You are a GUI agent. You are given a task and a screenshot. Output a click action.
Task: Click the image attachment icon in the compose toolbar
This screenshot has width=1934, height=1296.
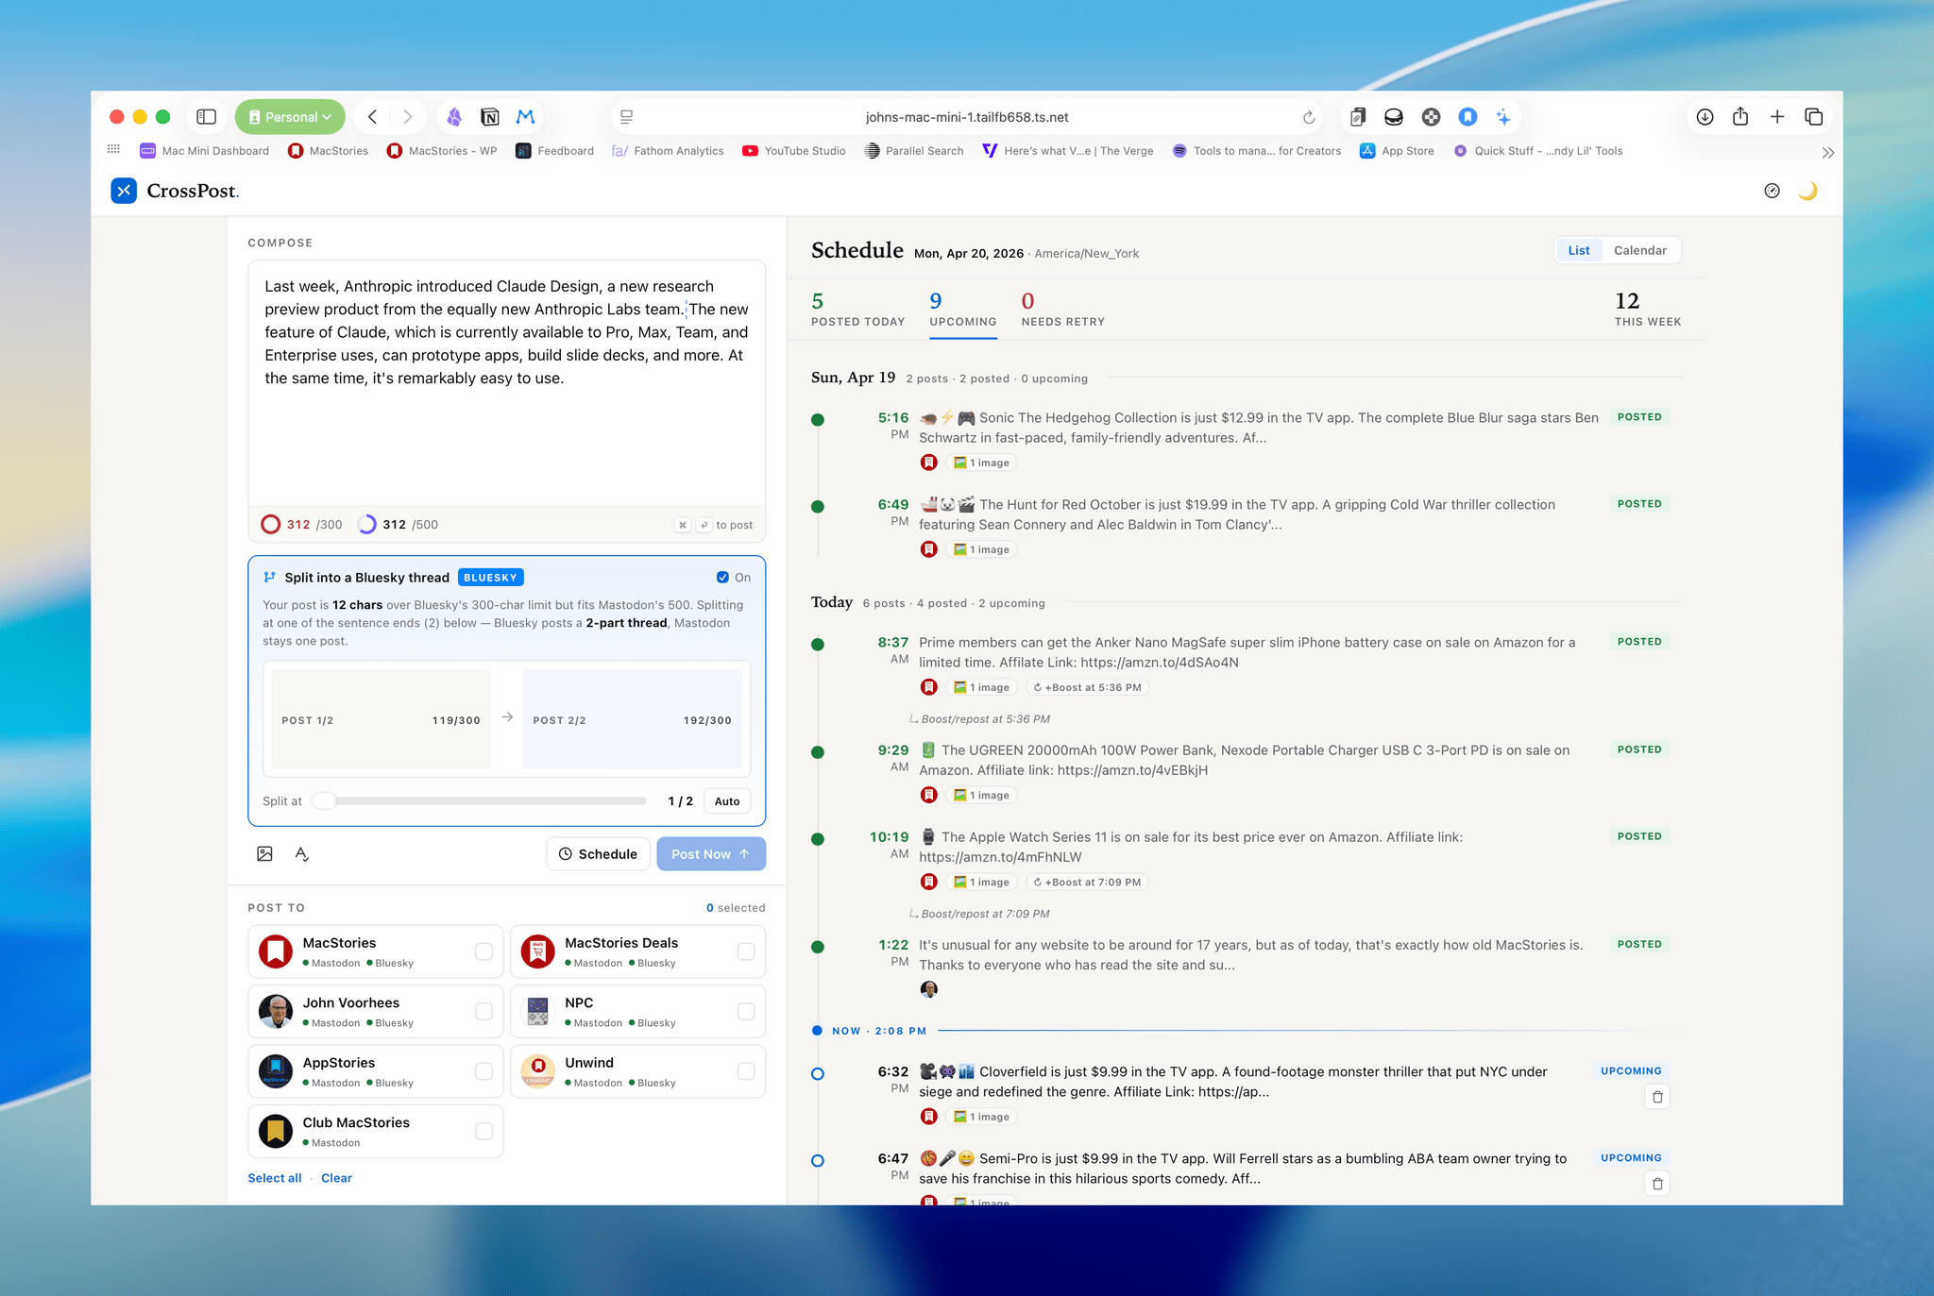coord(264,853)
